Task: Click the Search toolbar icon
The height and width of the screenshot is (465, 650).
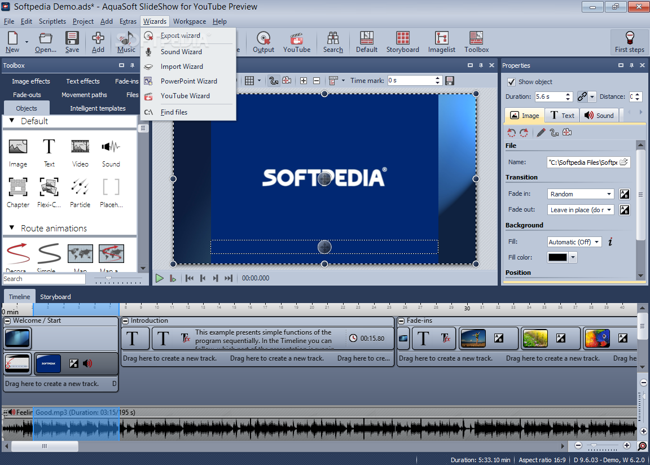Action: [x=333, y=42]
